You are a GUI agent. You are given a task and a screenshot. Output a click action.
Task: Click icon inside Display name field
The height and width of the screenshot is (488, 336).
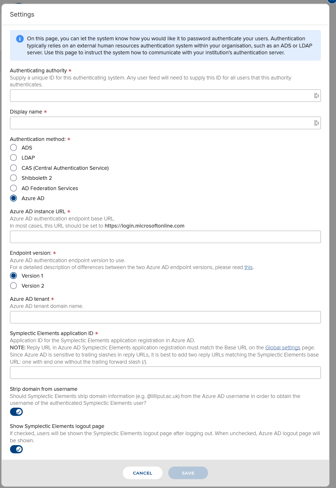tap(316, 123)
